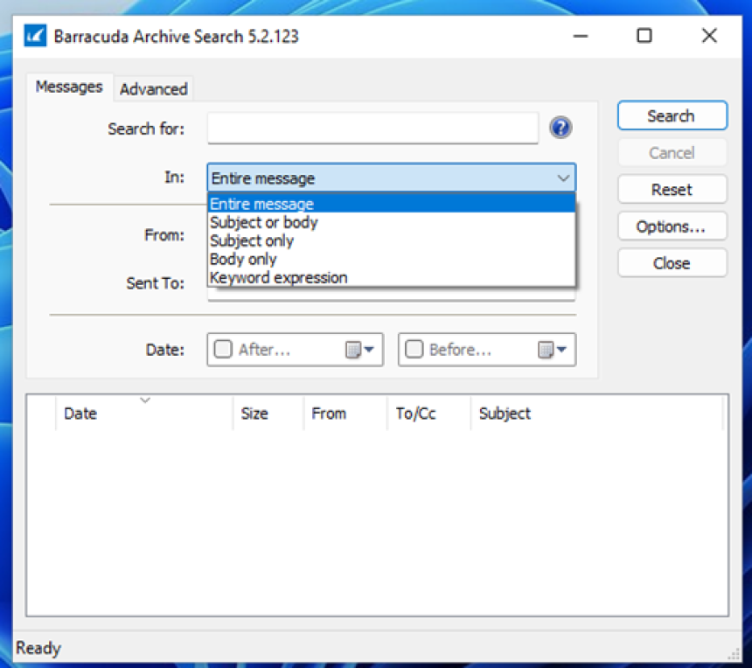The image size is (752, 668).
Task: Choose Subject or body option
Action: [x=392, y=222]
